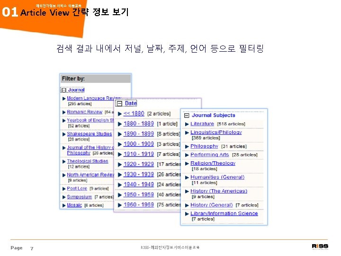Filter by Humanities (General) subject
The image size is (341, 256).
[x=217, y=177]
